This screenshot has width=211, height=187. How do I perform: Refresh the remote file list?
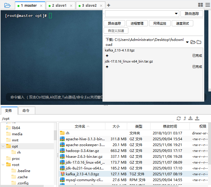[x=179, y=118]
